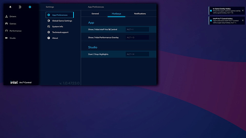Image resolution: width=246 pixels, height=138 pixels.
Task: Select the Hotkeys tab
Action: pyautogui.click(x=116, y=14)
